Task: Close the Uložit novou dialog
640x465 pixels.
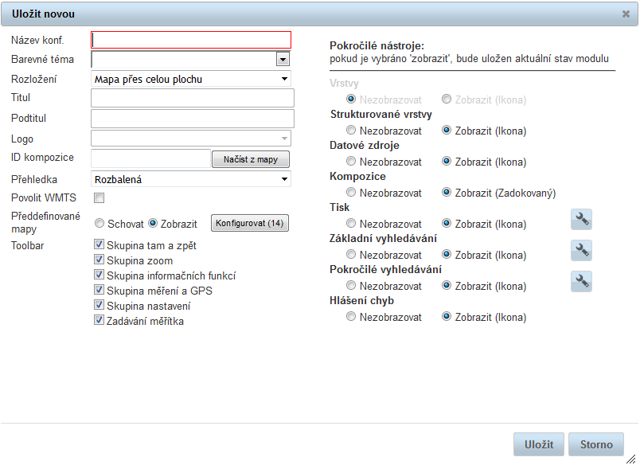Action: click(626, 14)
